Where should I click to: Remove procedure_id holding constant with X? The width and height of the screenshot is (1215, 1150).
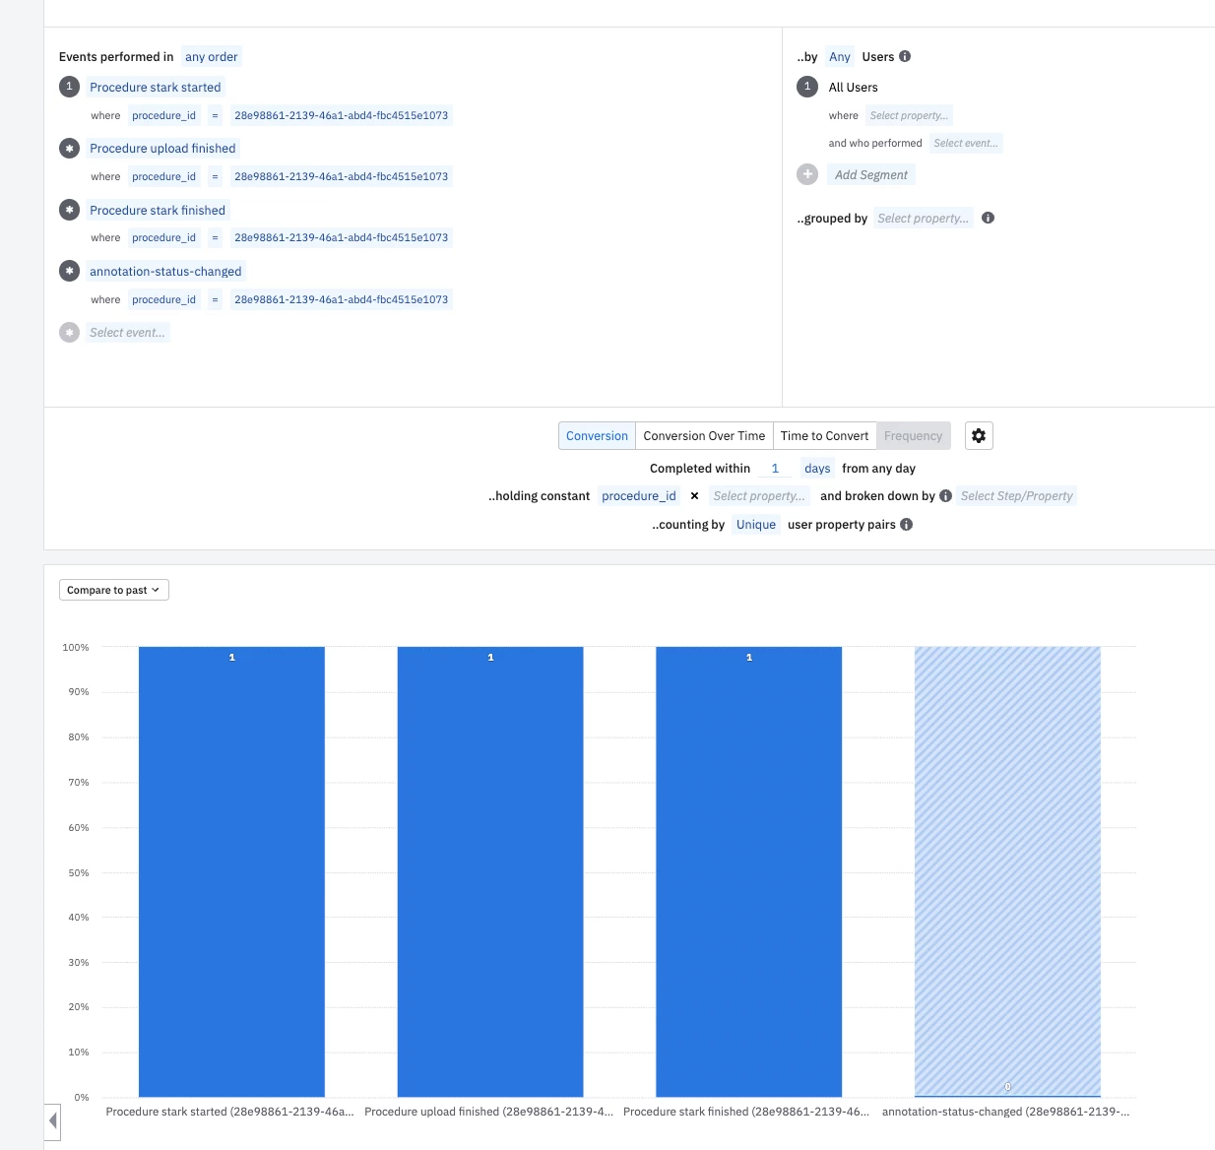coord(694,496)
